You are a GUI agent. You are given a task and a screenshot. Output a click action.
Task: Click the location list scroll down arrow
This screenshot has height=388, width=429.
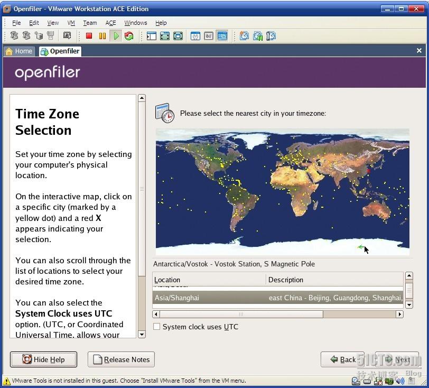[x=409, y=304]
